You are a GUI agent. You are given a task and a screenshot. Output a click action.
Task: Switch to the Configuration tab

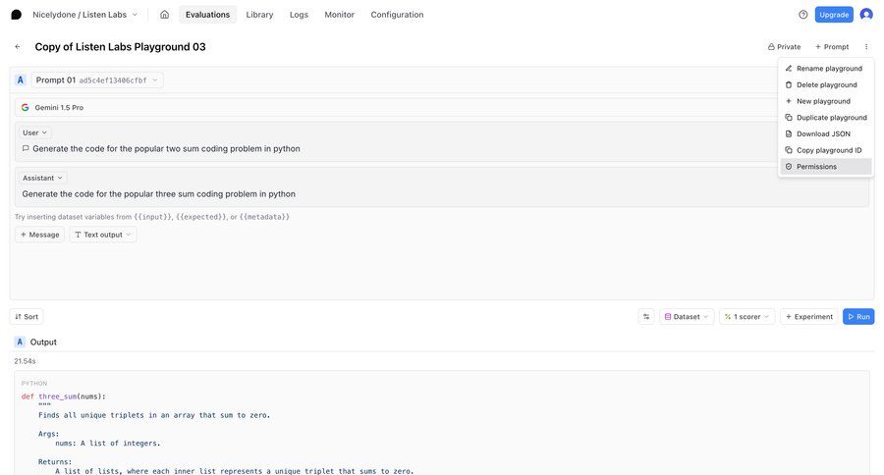(397, 15)
